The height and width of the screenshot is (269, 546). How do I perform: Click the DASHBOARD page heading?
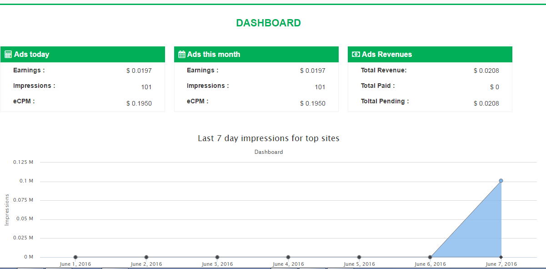click(268, 23)
